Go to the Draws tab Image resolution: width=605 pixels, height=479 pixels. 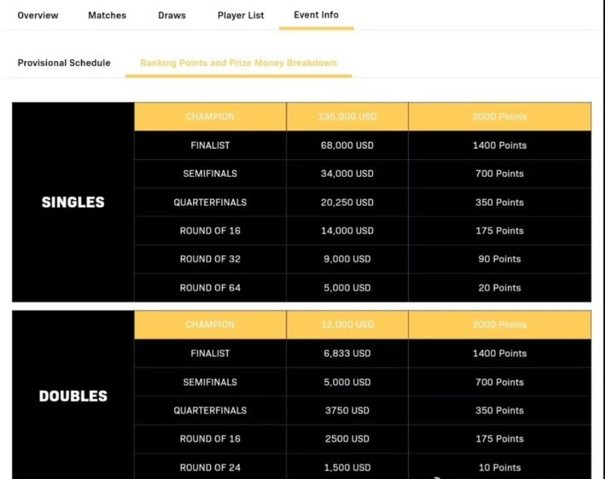(x=172, y=16)
